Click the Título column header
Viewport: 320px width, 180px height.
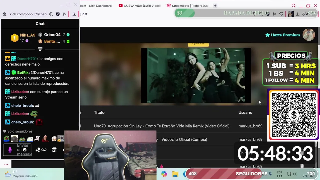pyautogui.click(x=99, y=112)
